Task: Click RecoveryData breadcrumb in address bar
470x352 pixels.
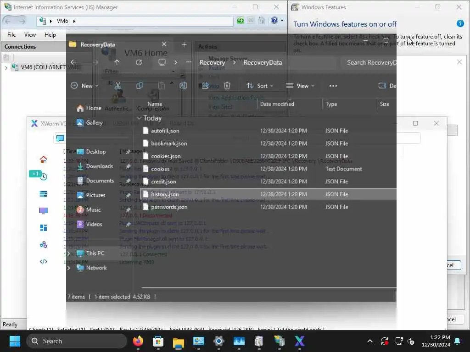Action: 263,62
